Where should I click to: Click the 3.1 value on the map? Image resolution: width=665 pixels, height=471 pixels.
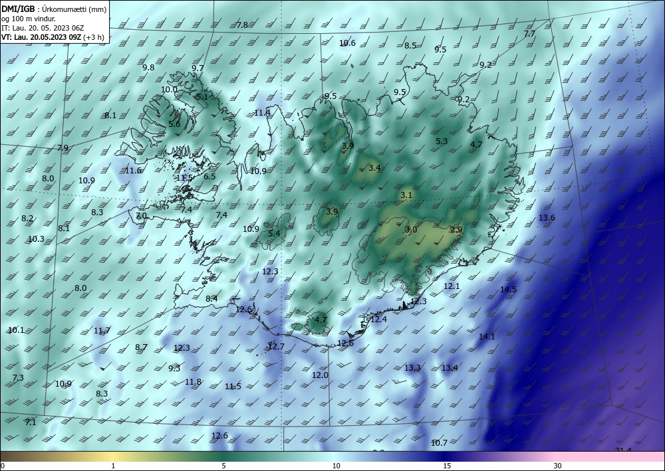click(406, 195)
